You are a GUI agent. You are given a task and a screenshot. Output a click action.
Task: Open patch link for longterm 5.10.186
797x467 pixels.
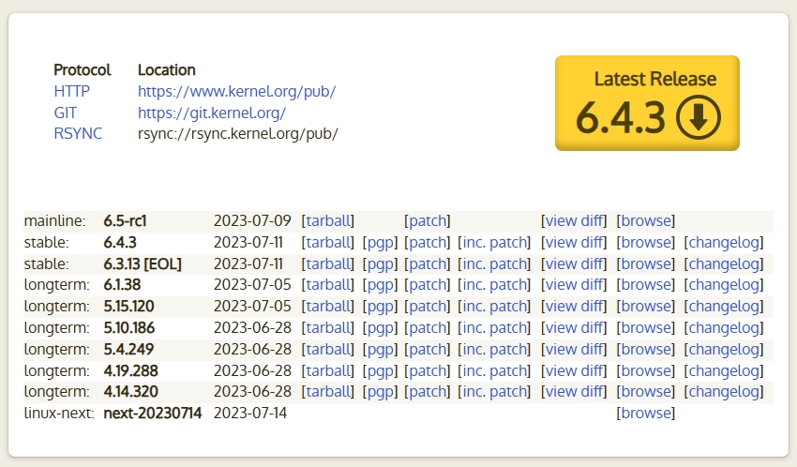428,328
